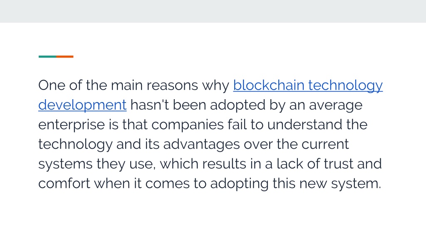
Task: Click the gray header bar above the slide
Action: [213, 11]
